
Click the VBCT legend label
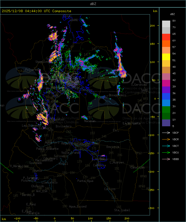(x=175, y=146)
